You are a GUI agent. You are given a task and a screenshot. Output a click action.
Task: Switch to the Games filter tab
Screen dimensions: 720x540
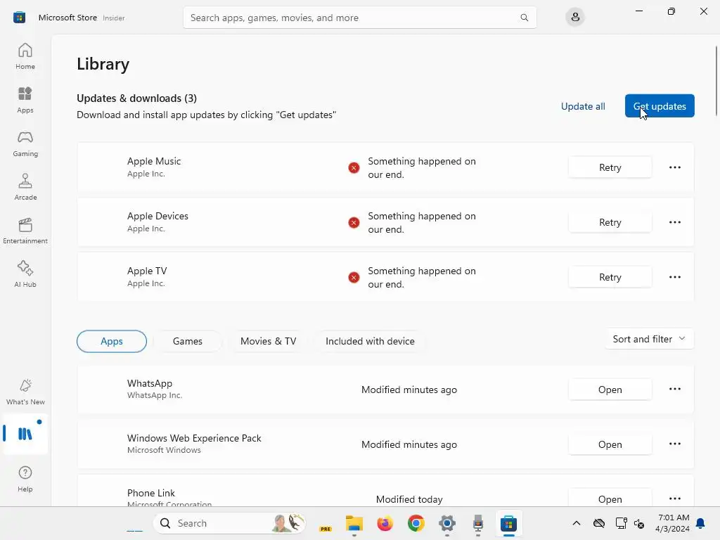187,341
